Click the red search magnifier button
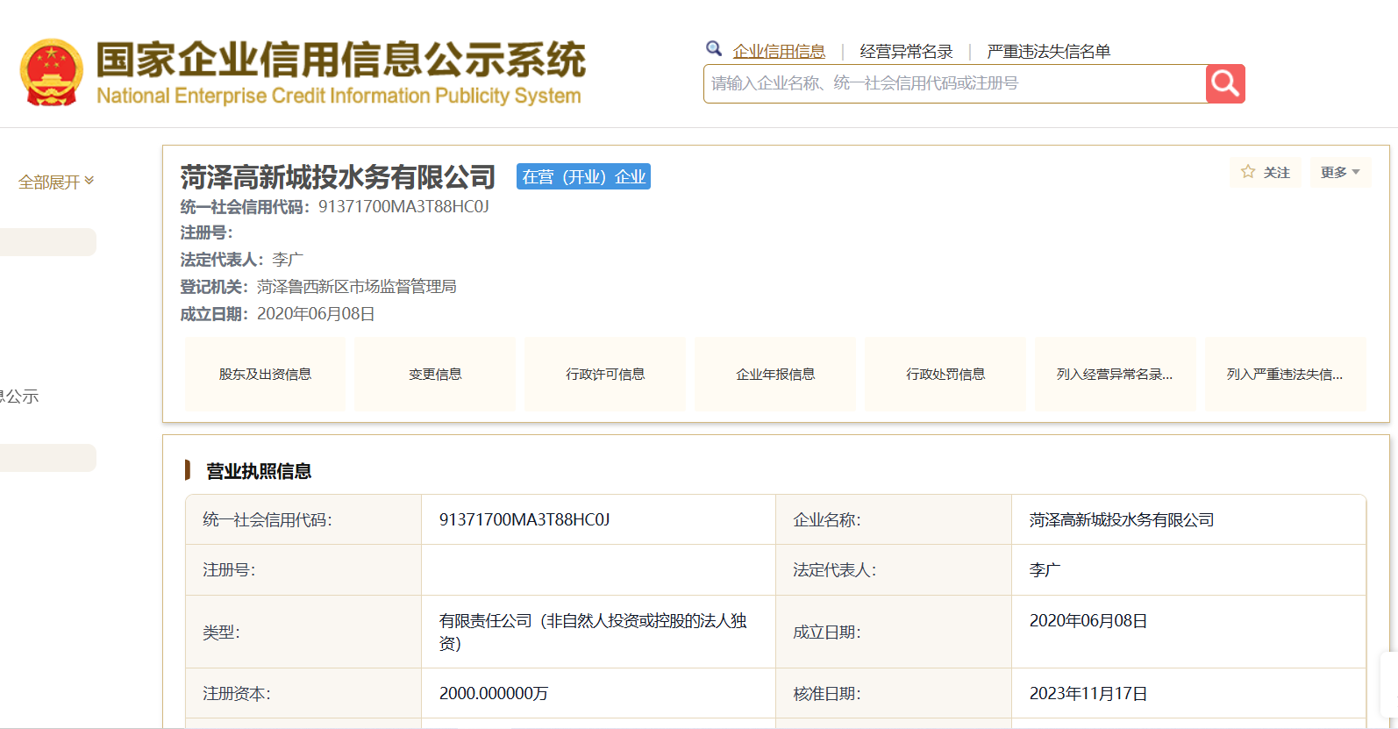 (x=1225, y=84)
